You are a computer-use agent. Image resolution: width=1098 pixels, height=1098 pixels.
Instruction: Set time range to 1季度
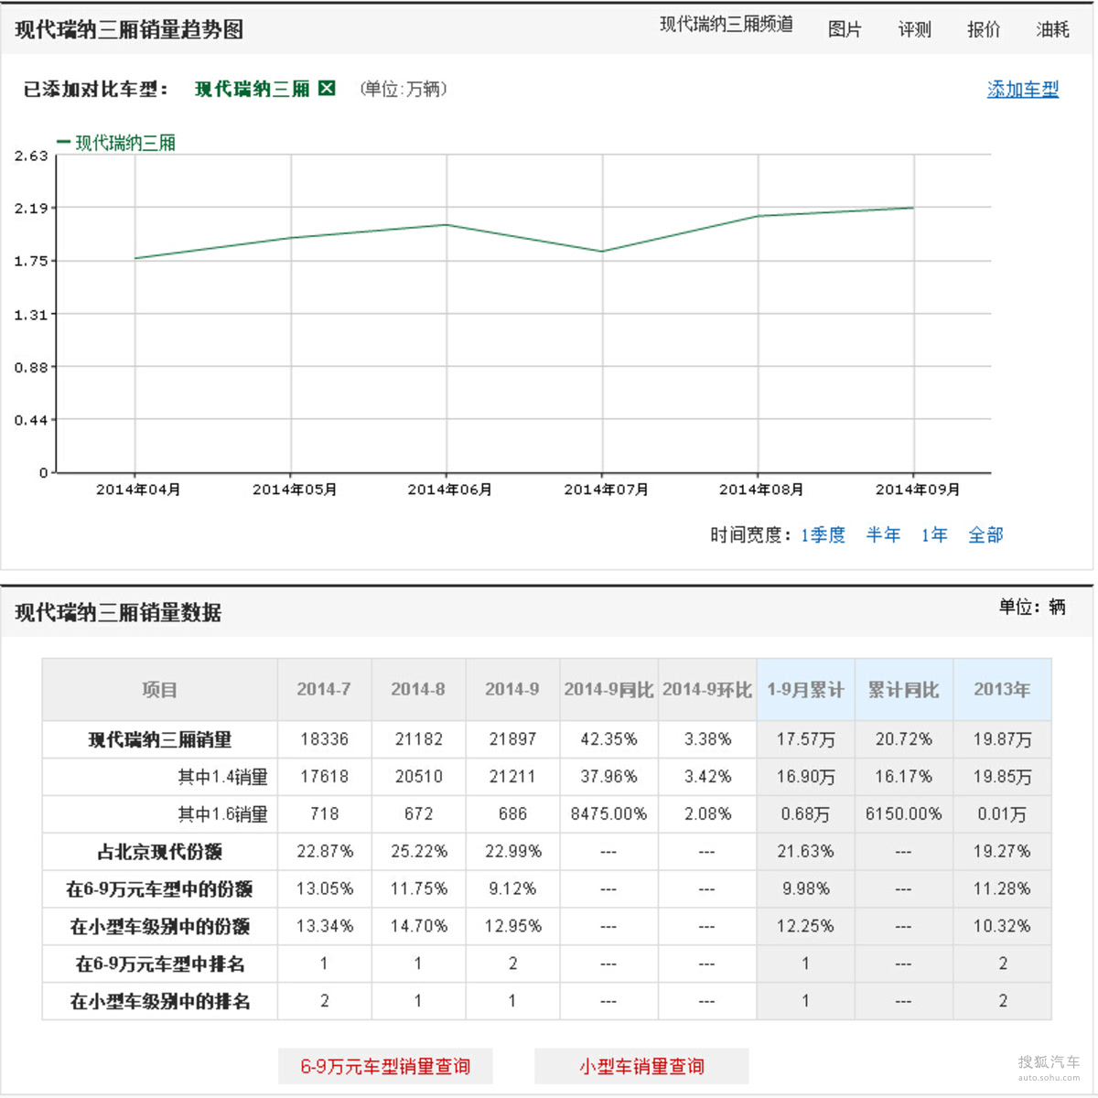823,534
